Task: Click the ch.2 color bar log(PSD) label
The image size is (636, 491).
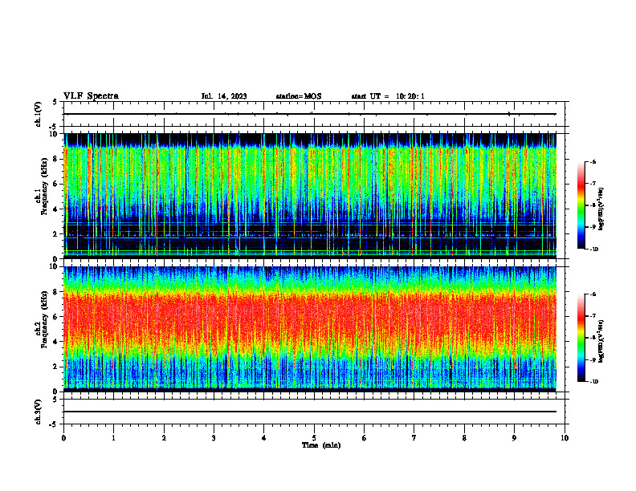Action: 601,341
